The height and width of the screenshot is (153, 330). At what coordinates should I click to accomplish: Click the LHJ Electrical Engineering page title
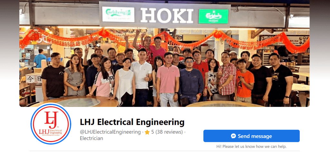(x=132, y=122)
